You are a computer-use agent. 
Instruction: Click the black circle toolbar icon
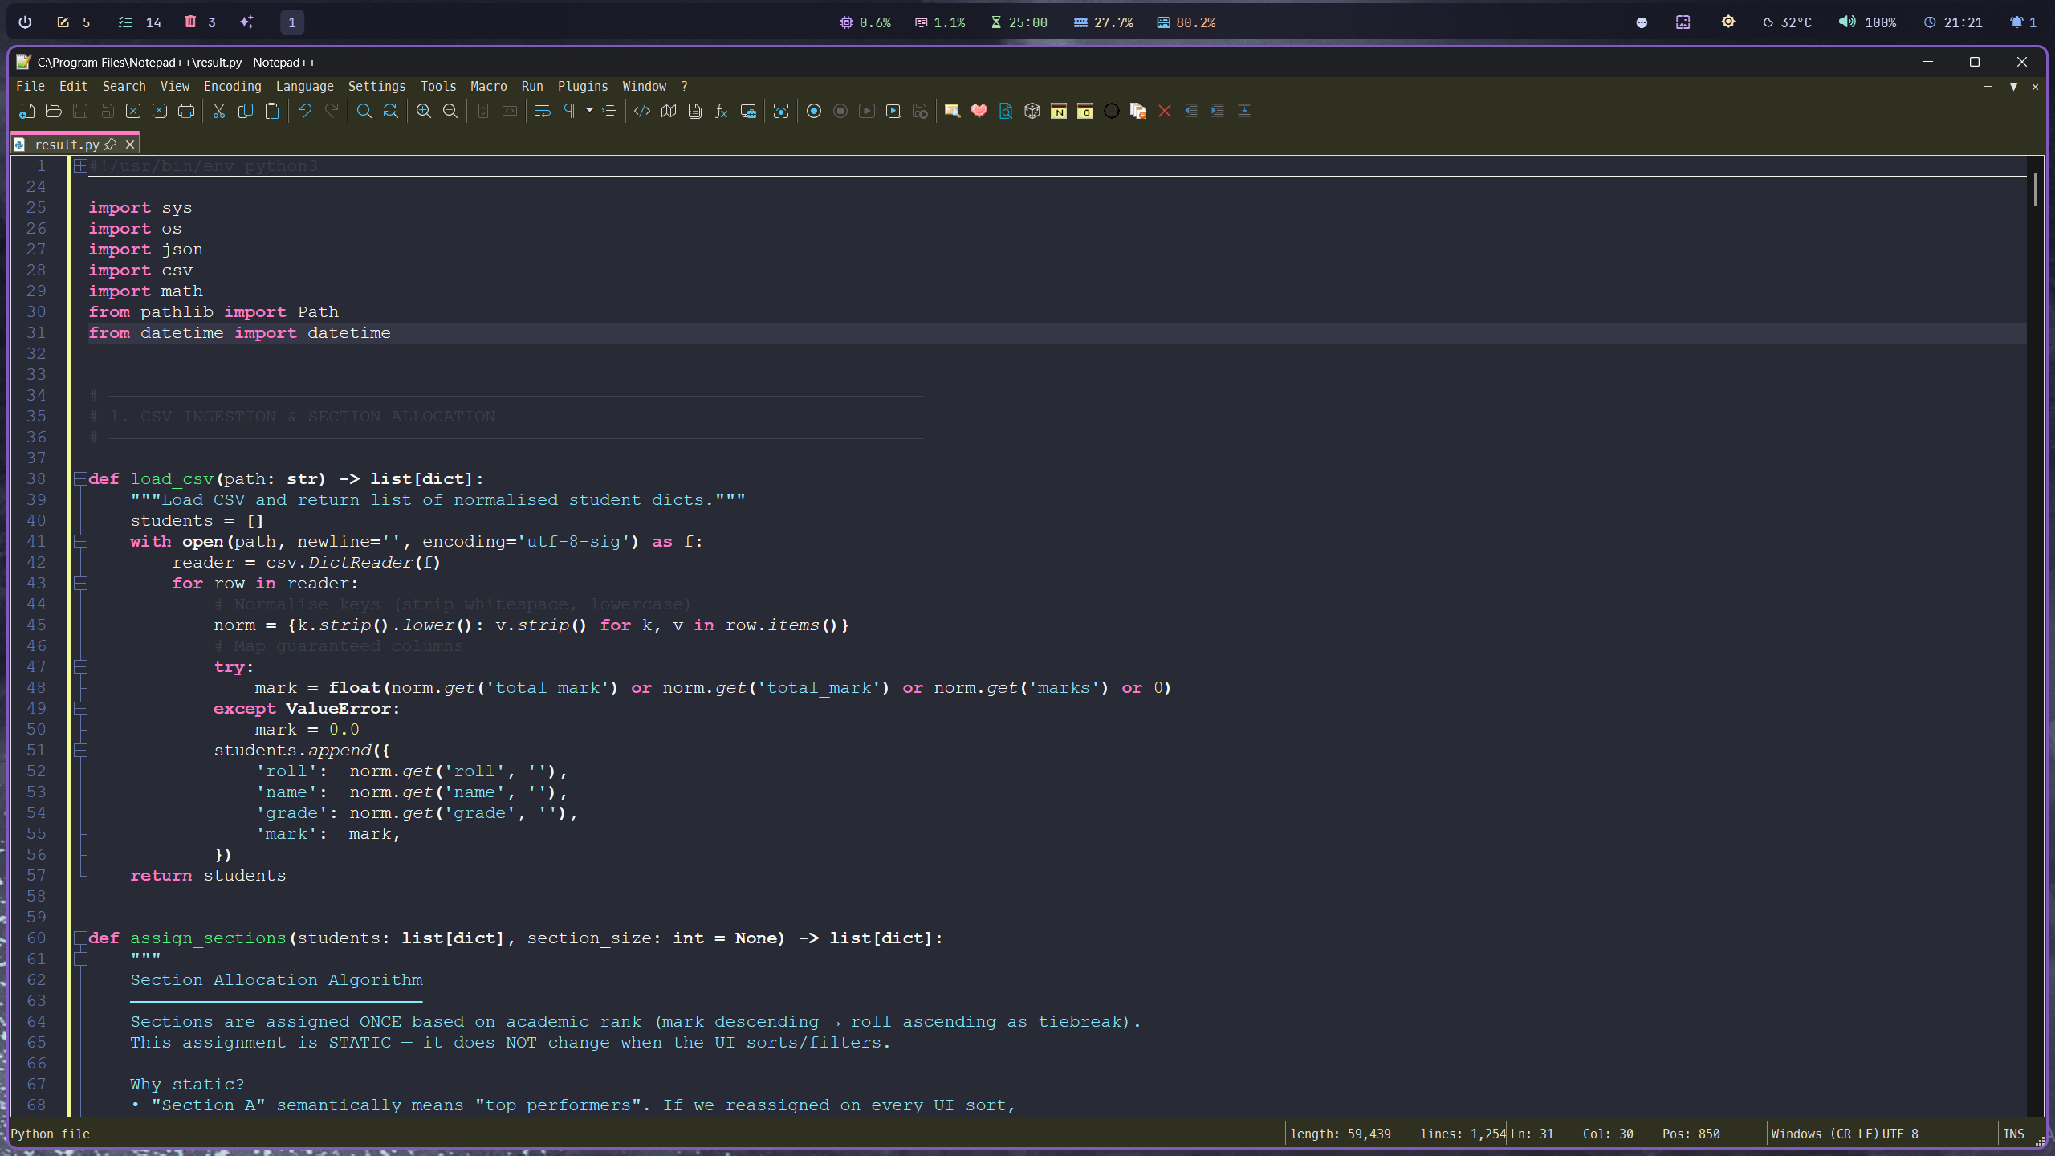point(1112,111)
